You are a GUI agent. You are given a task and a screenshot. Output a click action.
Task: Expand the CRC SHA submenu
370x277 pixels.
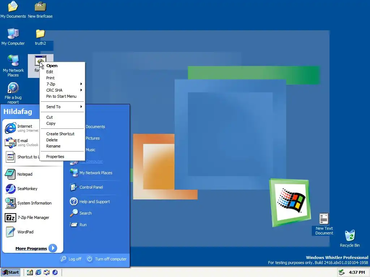click(x=63, y=90)
